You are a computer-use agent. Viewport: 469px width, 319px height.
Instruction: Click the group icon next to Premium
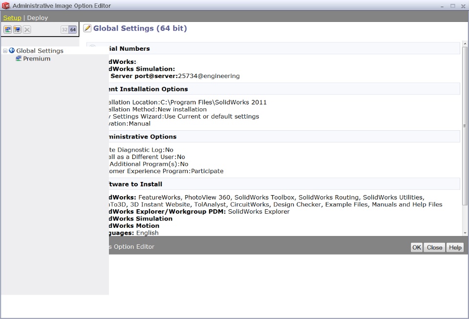pos(19,59)
